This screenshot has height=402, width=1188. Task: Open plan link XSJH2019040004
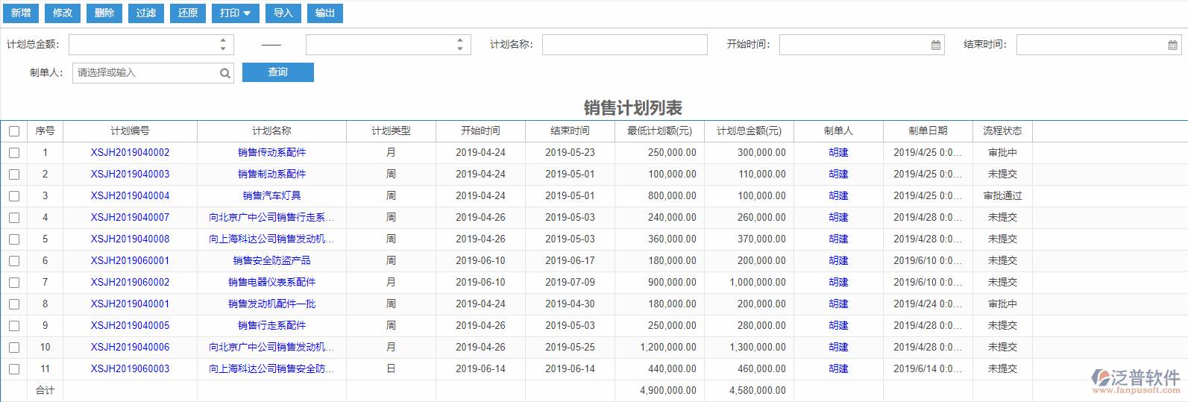coord(131,196)
